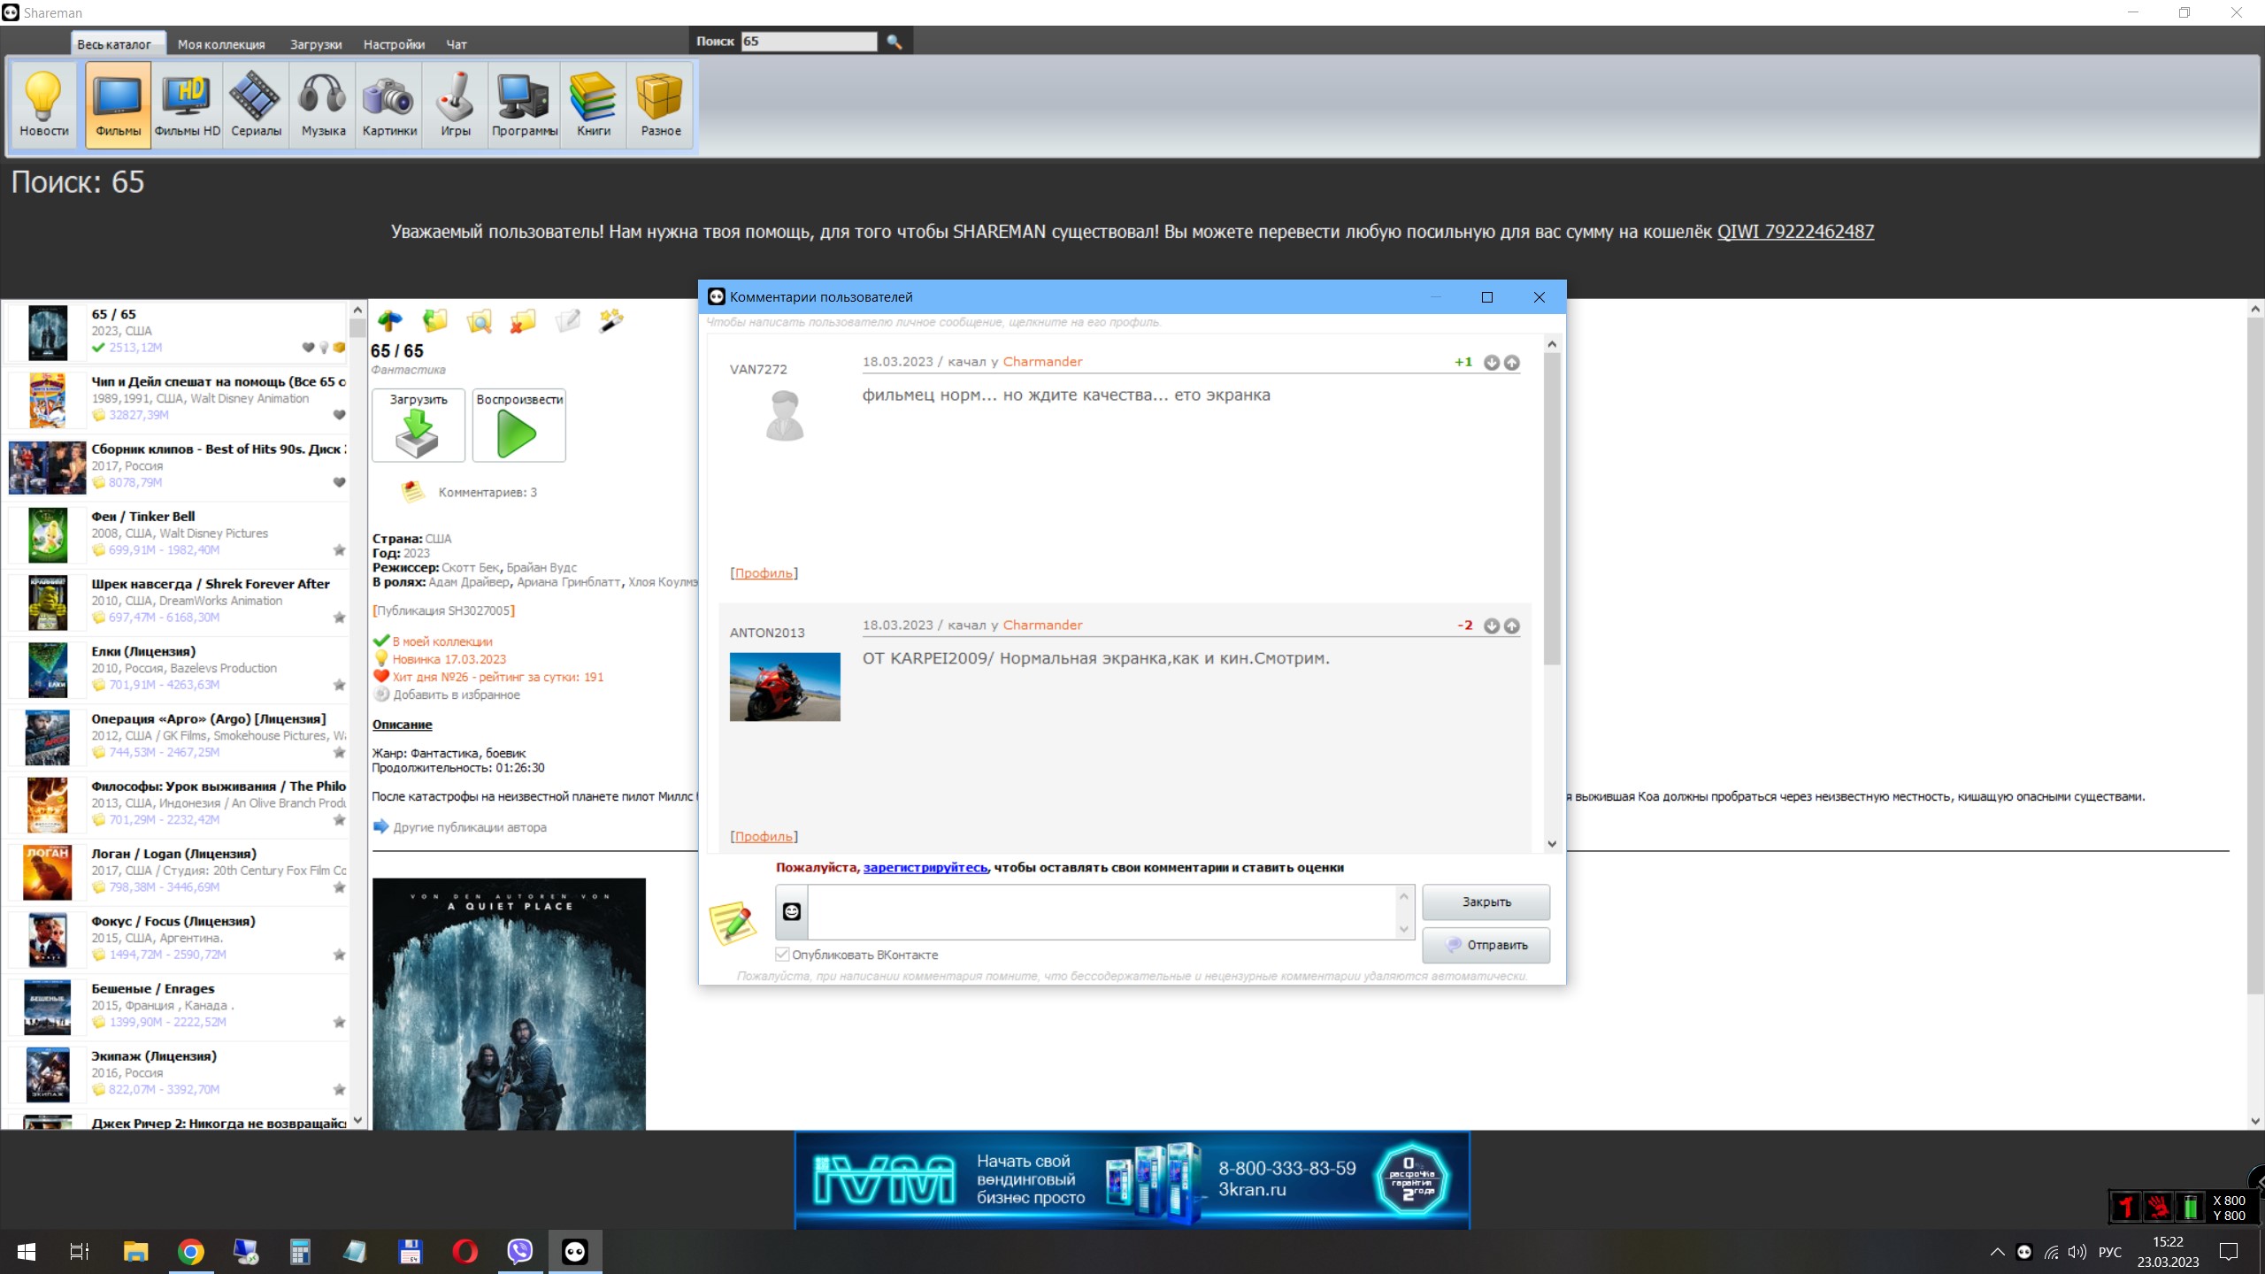The height and width of the screenshot is (1274, 2265).
Task: Select Фея / Tinker Bell in the list
Action: tap(177, 535)
